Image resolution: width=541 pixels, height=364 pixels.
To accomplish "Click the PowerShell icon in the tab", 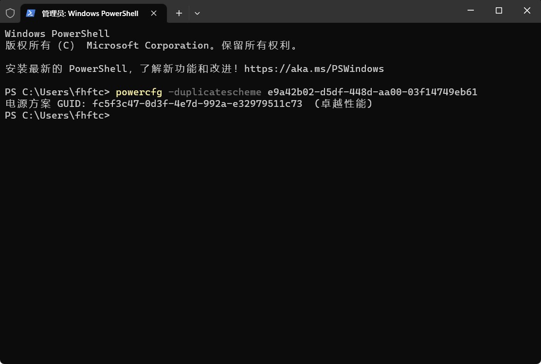I will click(x=31, y=13).
